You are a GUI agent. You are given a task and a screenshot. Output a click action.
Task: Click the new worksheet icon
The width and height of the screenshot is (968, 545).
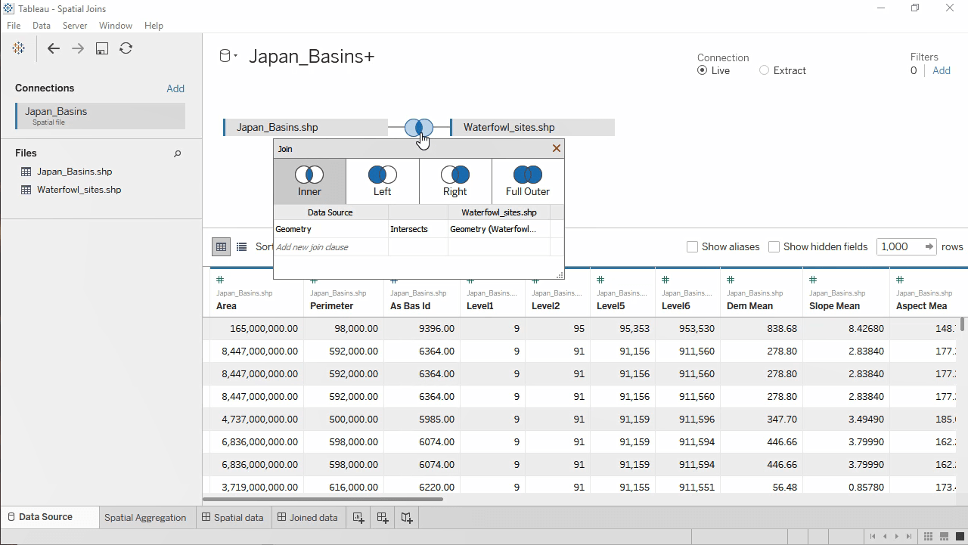[358, 518]
